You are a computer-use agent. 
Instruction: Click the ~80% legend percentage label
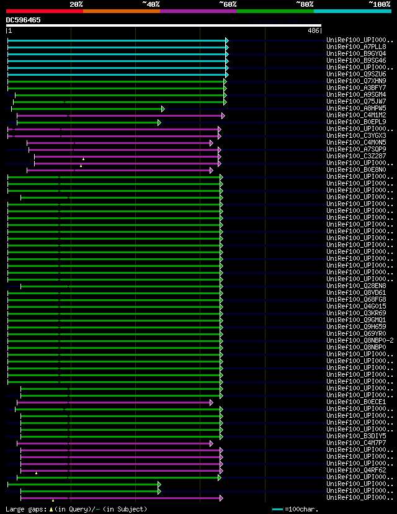pos(305,4)
